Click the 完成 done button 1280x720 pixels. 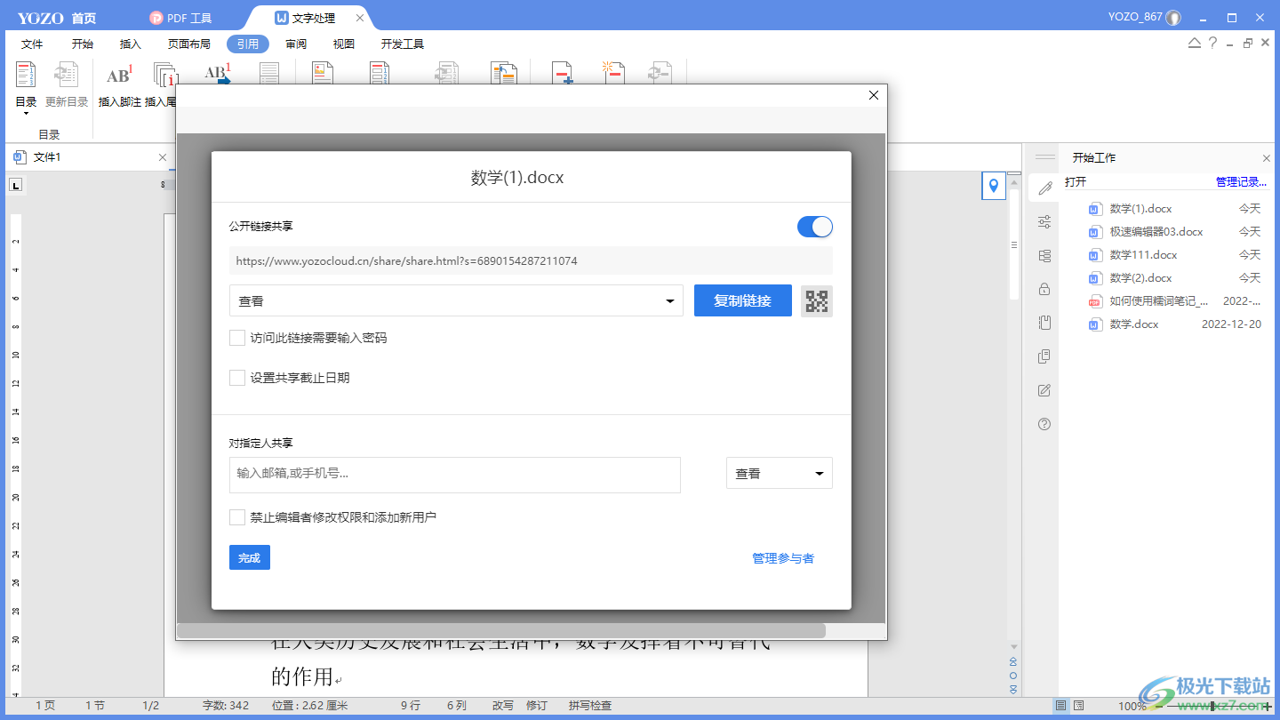coord(250,558)
